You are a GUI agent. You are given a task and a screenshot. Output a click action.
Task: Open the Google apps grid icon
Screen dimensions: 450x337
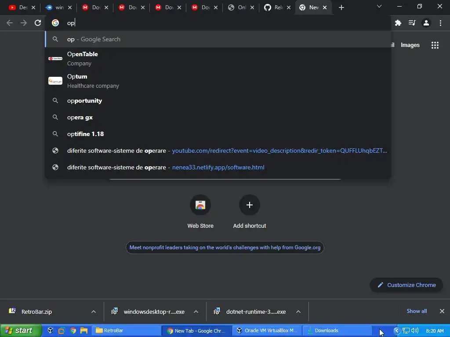click(435, 45)
